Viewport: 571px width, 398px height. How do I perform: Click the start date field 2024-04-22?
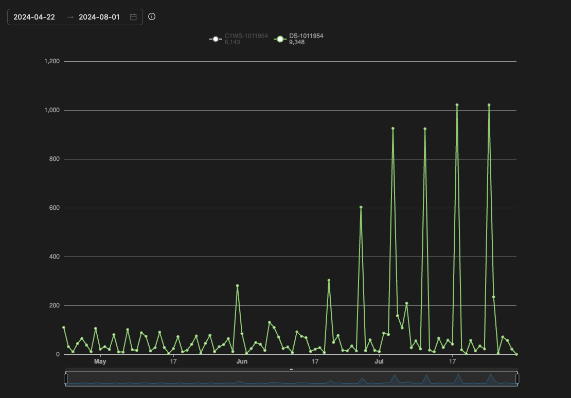click(34, 17)
